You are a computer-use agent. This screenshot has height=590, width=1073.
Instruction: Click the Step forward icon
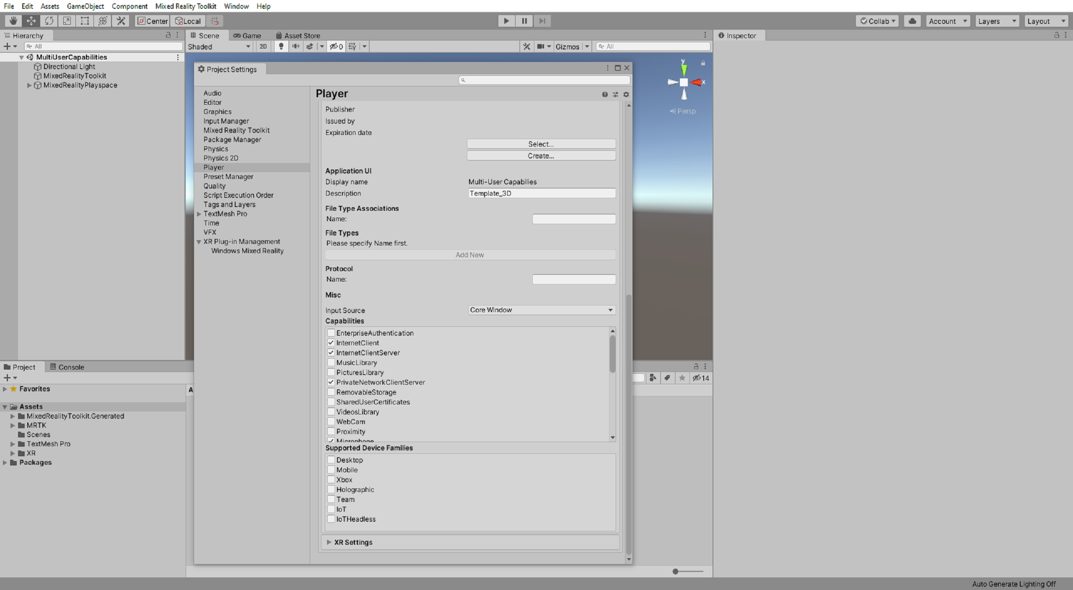point(543,21)
